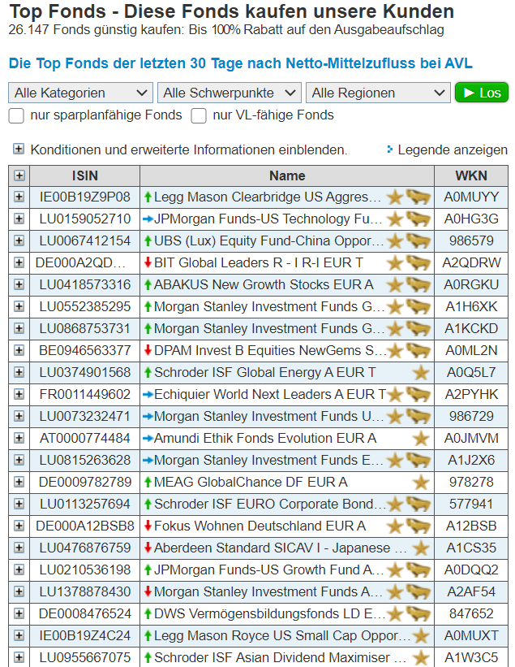Click WKN cell 986729

pyautogui.click(x=471, y=417)
